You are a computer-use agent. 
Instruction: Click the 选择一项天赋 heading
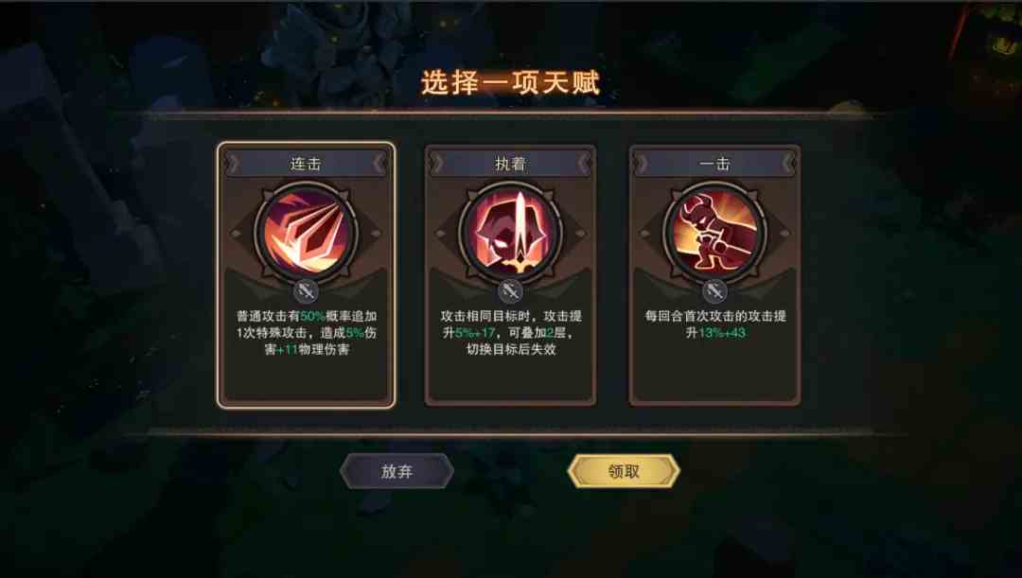click(510, 82)
